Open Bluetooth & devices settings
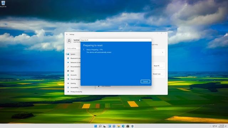 coord(74,58)
